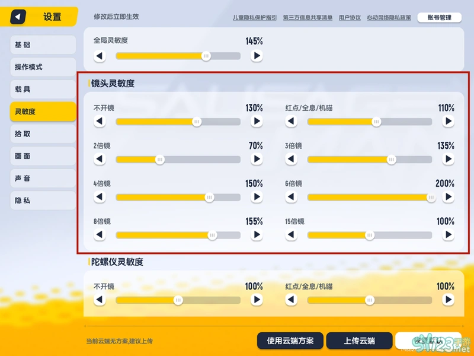This screenshot has width=474, height=356.
Task: Increase 全局灵敏度 with the right arrow
Action: pyautogui.click(x=257, y=56)
